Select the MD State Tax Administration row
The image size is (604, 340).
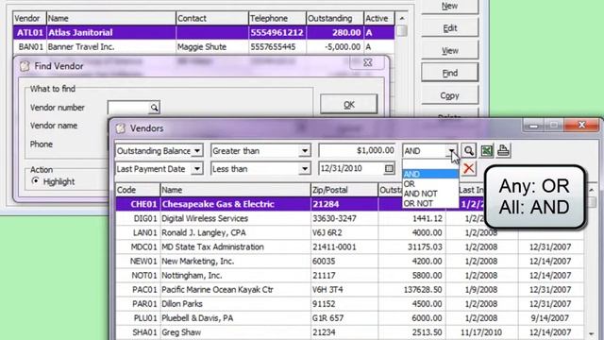(349, 246)
